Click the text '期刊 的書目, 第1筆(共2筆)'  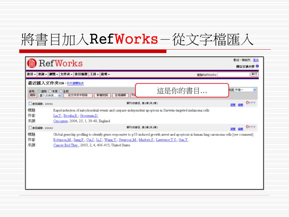[142, 103]
